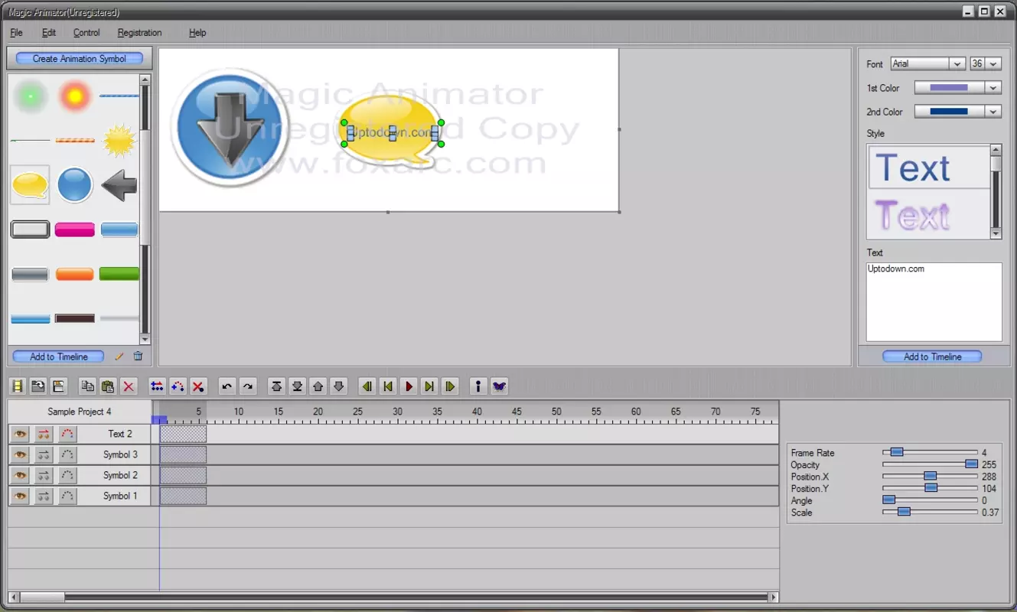This screenshot has width=1017, height=612.
Task: Select the green button symbol thumbnail
Action: tap(119, 274)
